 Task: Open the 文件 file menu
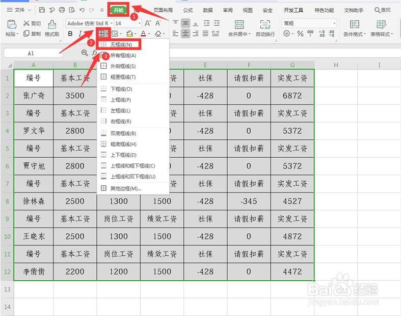[x=19, y=10]
